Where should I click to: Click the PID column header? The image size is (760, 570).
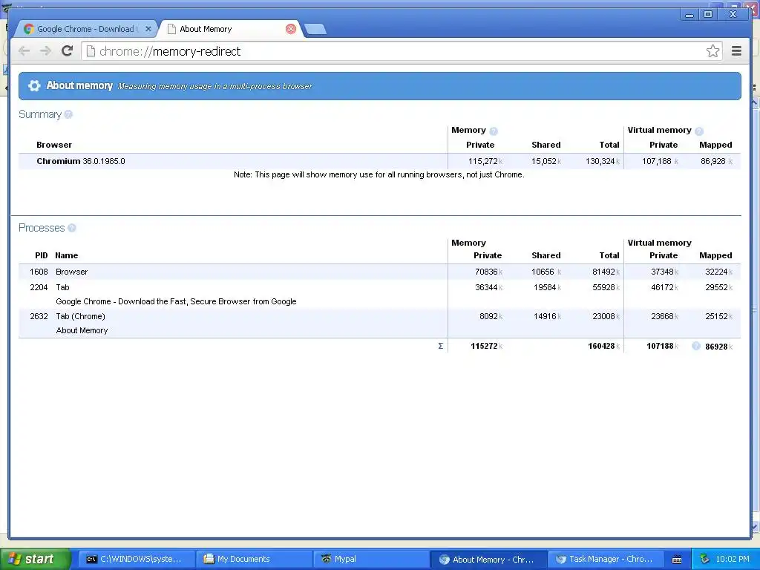click(x=42, y=255)
